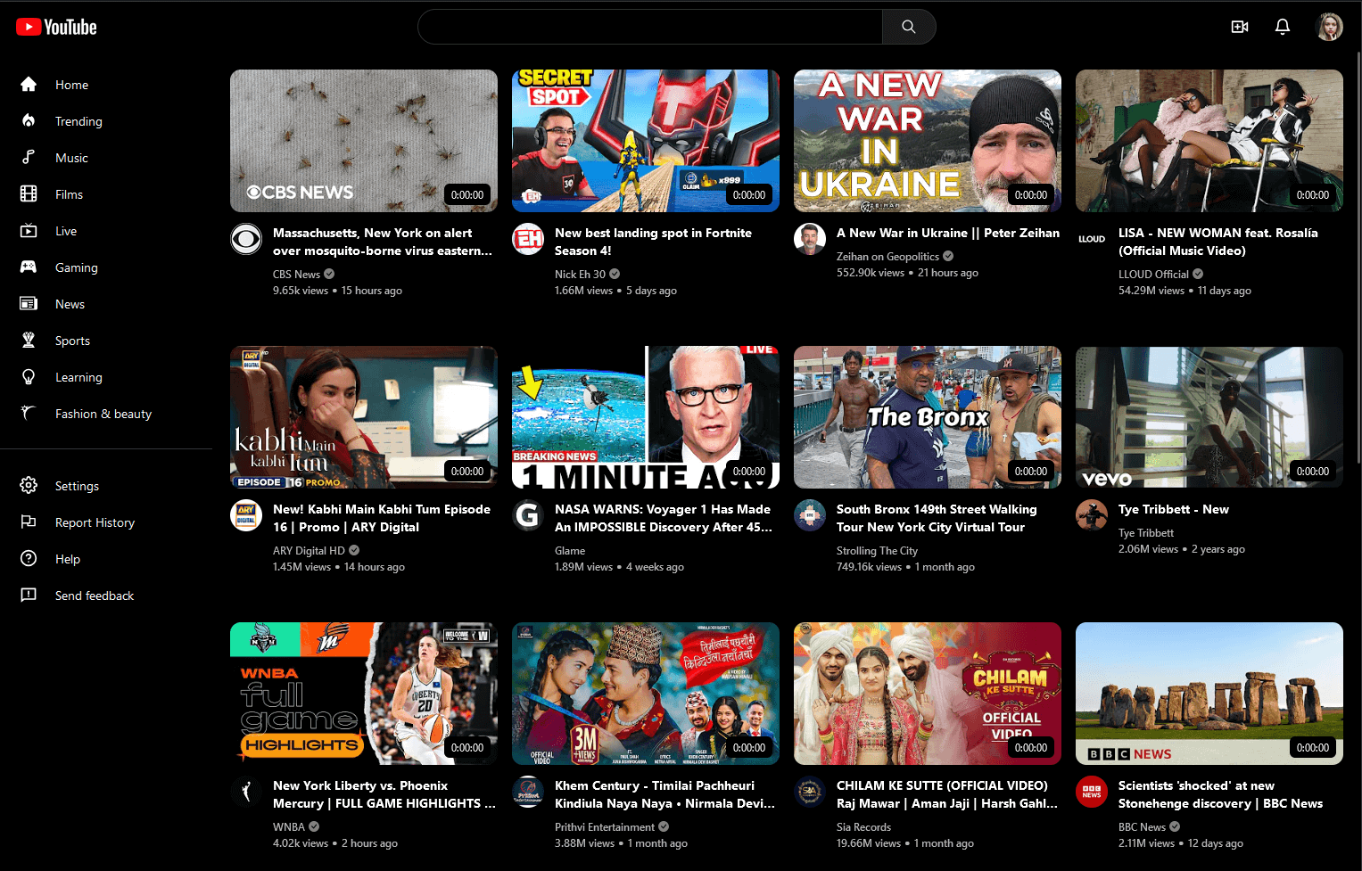Click the WNBA channel avatar
This screenshot has height=871, width=1362.
[246, 792]
